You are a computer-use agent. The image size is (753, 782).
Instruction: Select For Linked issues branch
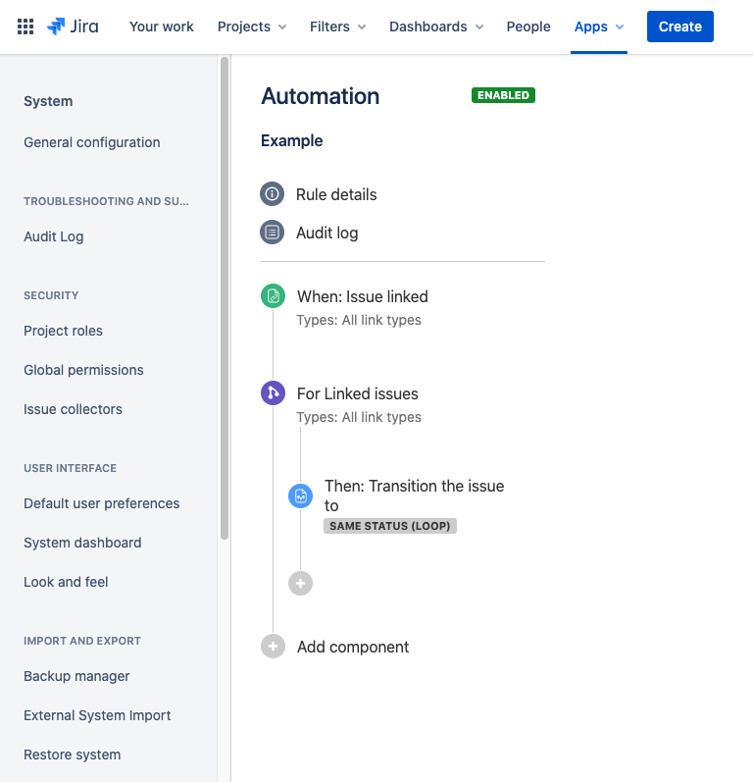[357, 394]
